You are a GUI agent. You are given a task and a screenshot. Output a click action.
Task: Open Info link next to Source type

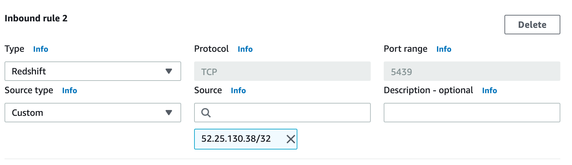pos(69,91)
